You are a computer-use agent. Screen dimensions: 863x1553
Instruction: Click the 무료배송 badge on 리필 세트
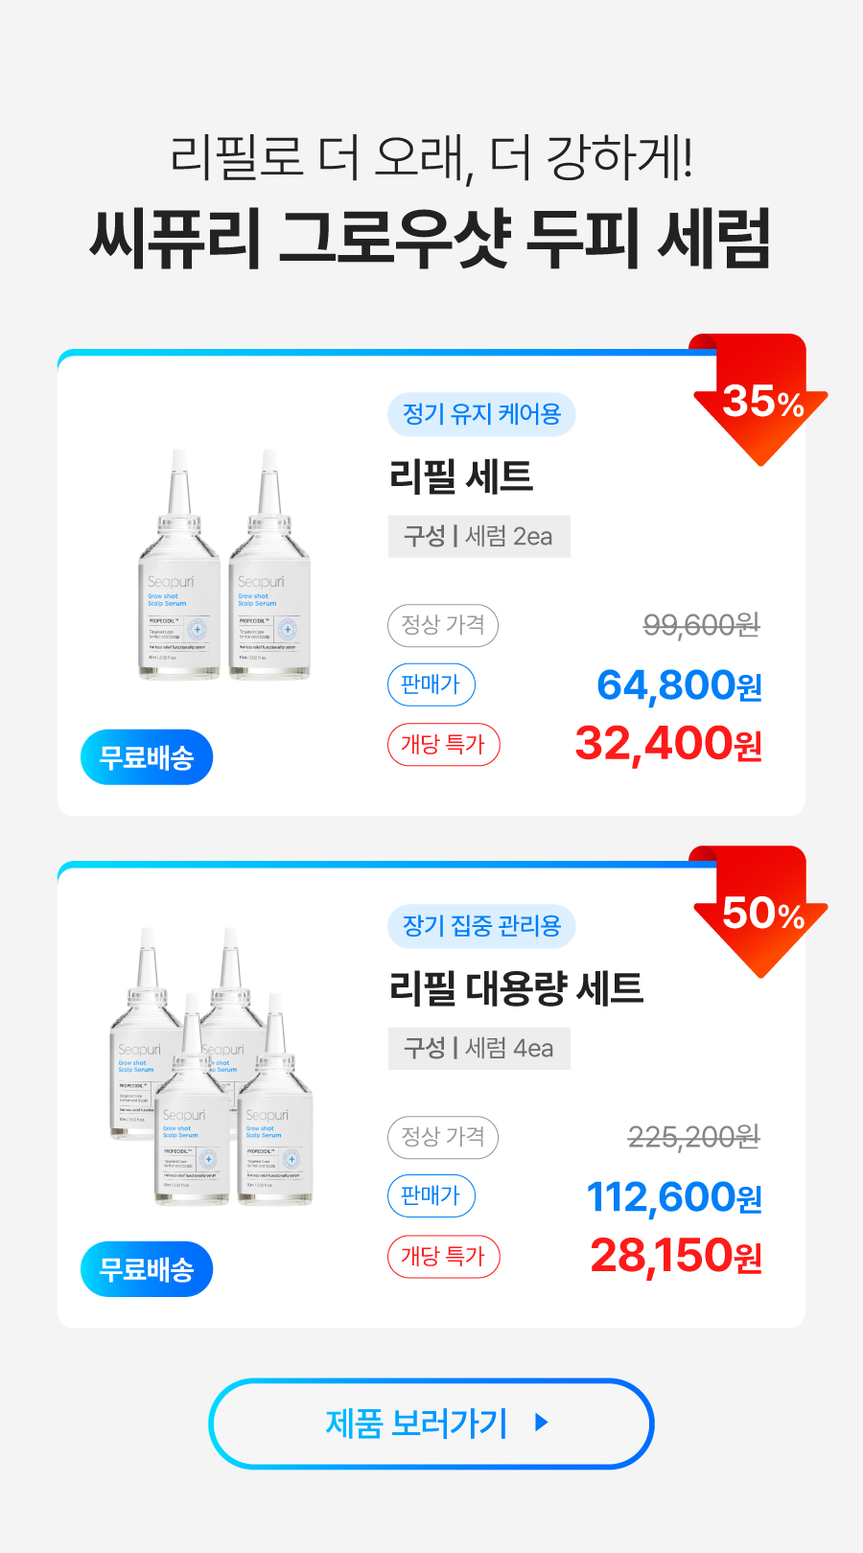[147, 757]
